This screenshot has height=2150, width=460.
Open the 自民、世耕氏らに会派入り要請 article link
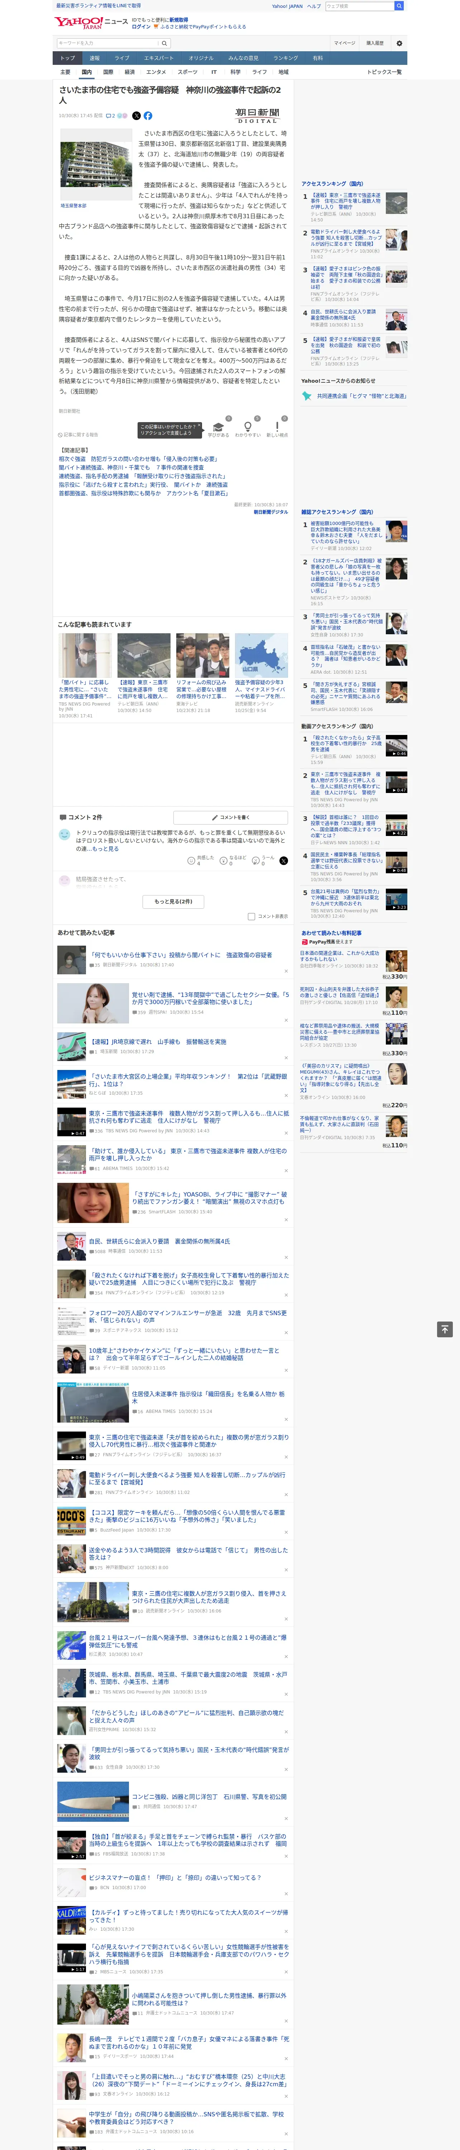tap(159, 1241)
